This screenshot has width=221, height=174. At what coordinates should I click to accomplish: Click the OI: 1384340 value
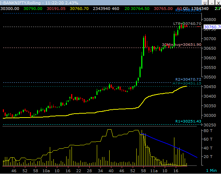click(196, 9)
